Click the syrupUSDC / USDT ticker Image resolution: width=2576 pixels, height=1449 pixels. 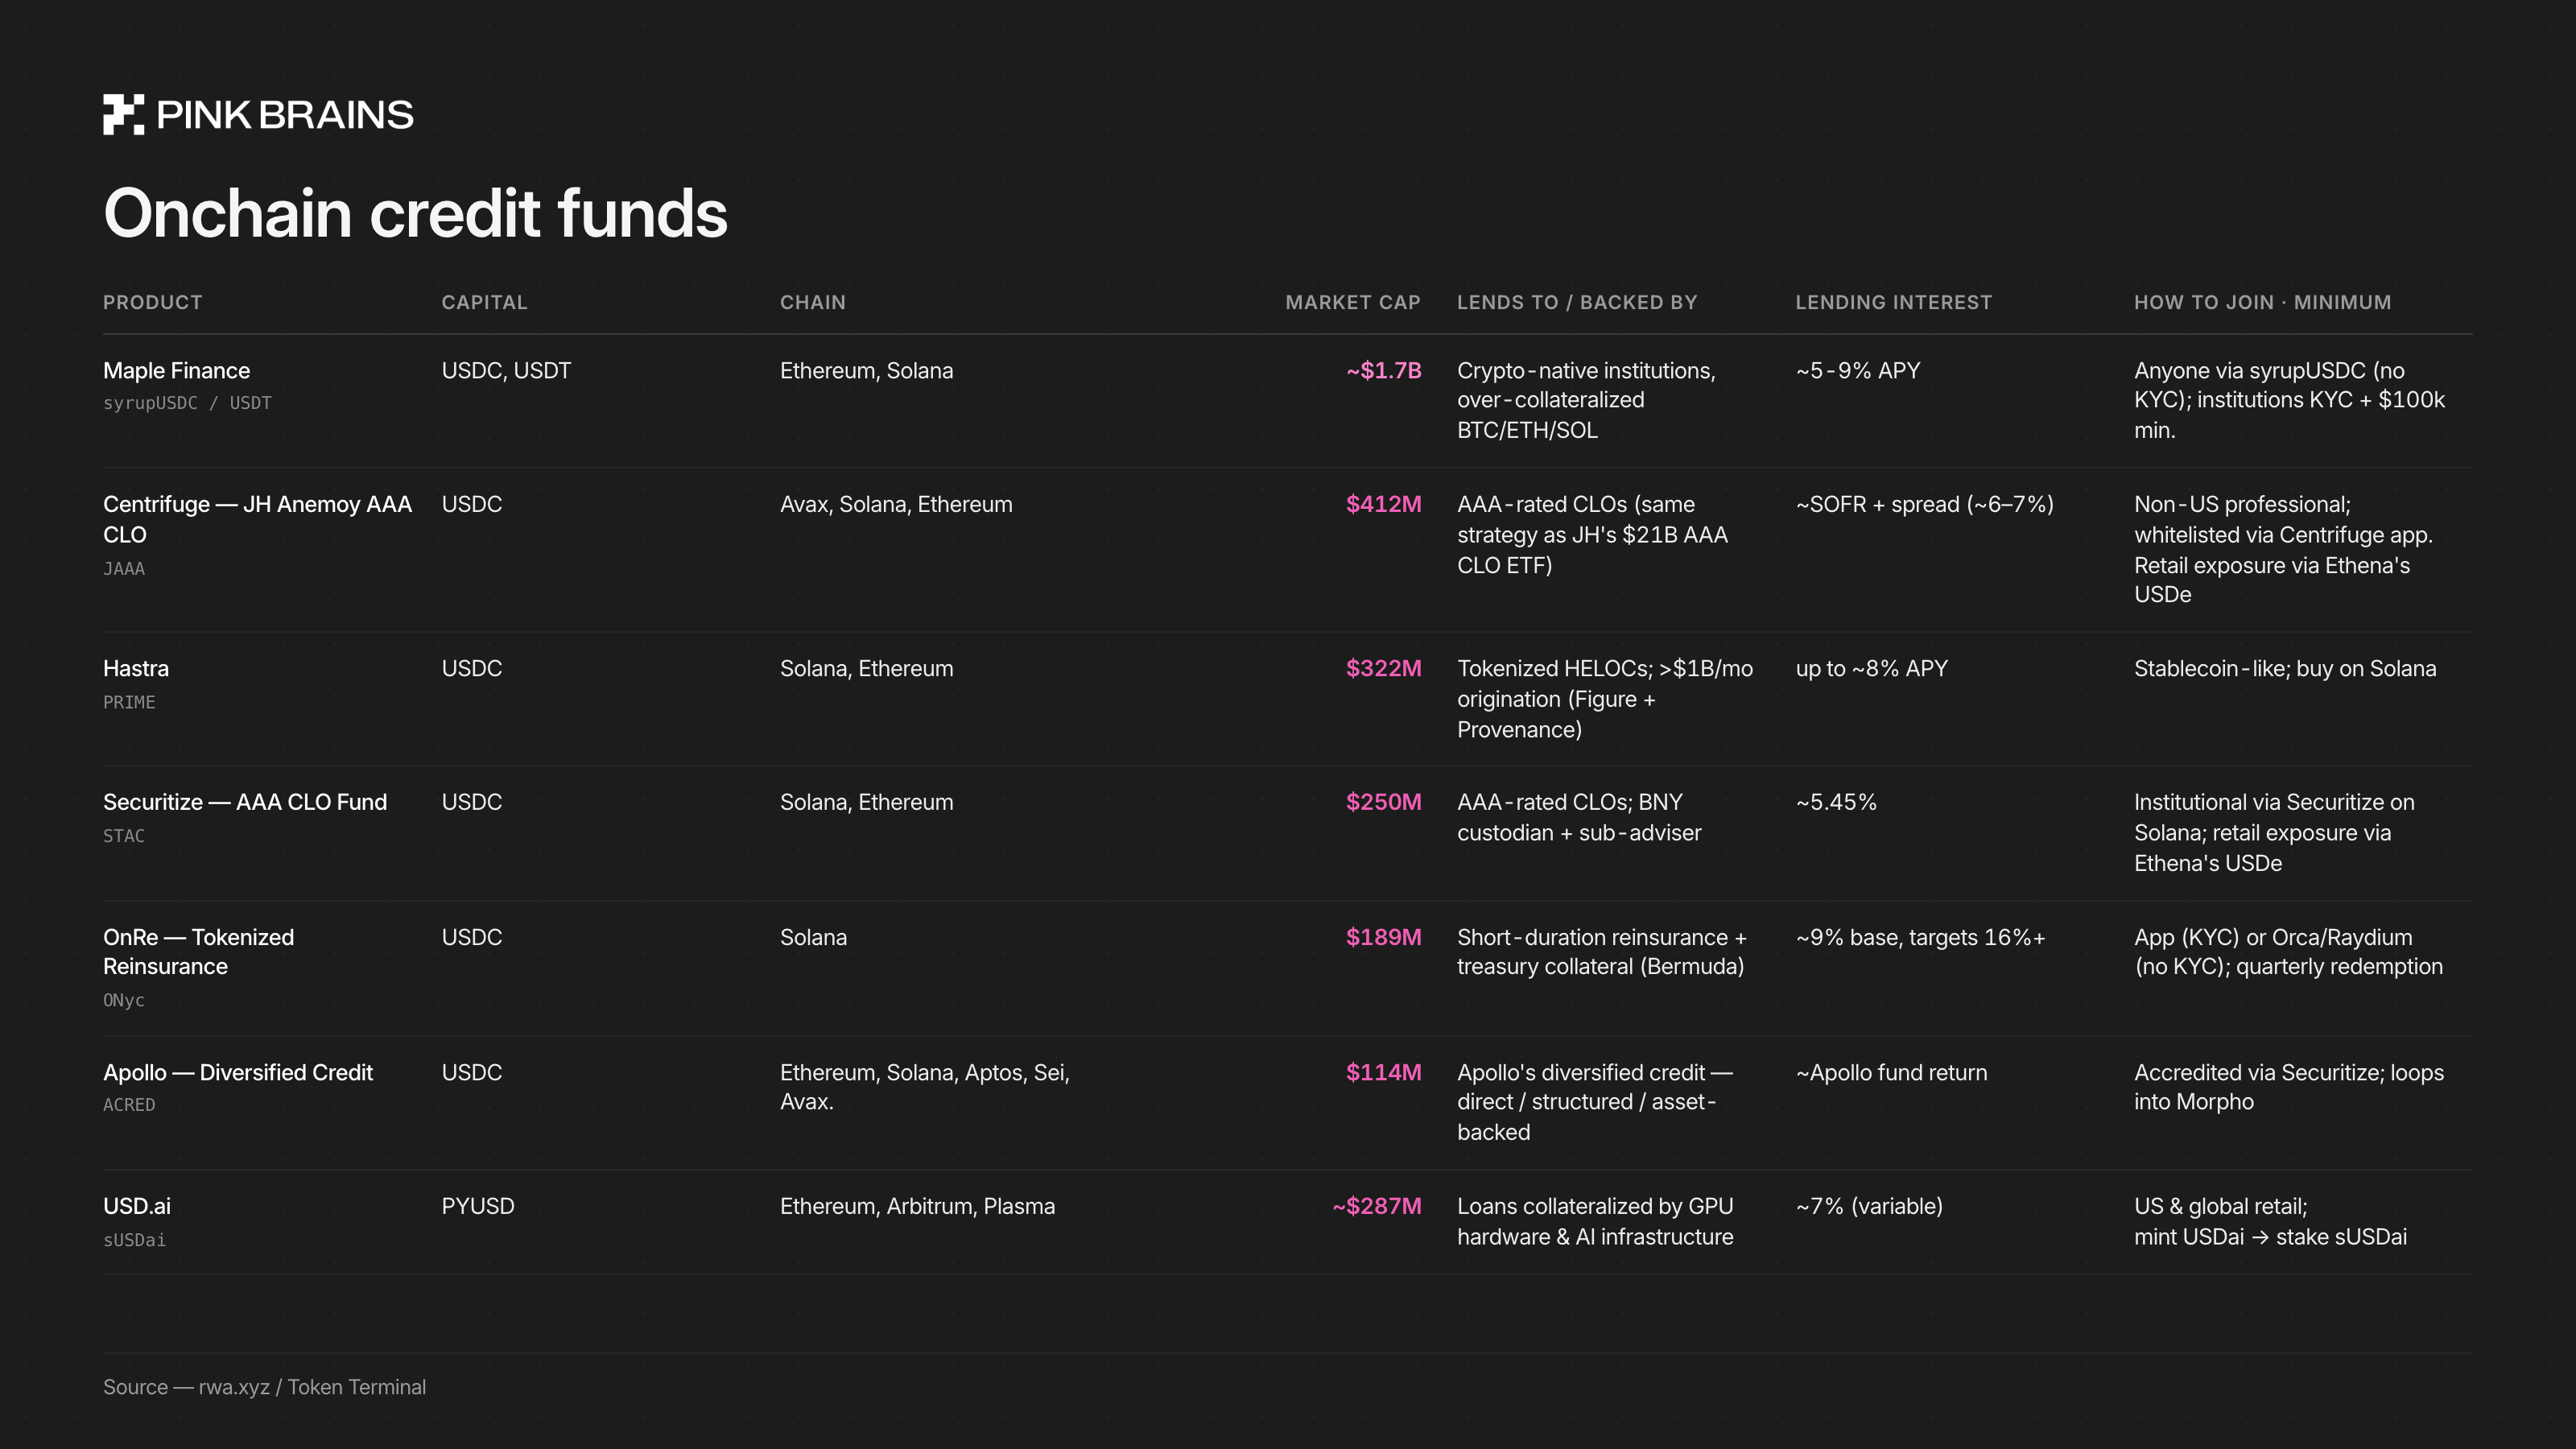187,403
